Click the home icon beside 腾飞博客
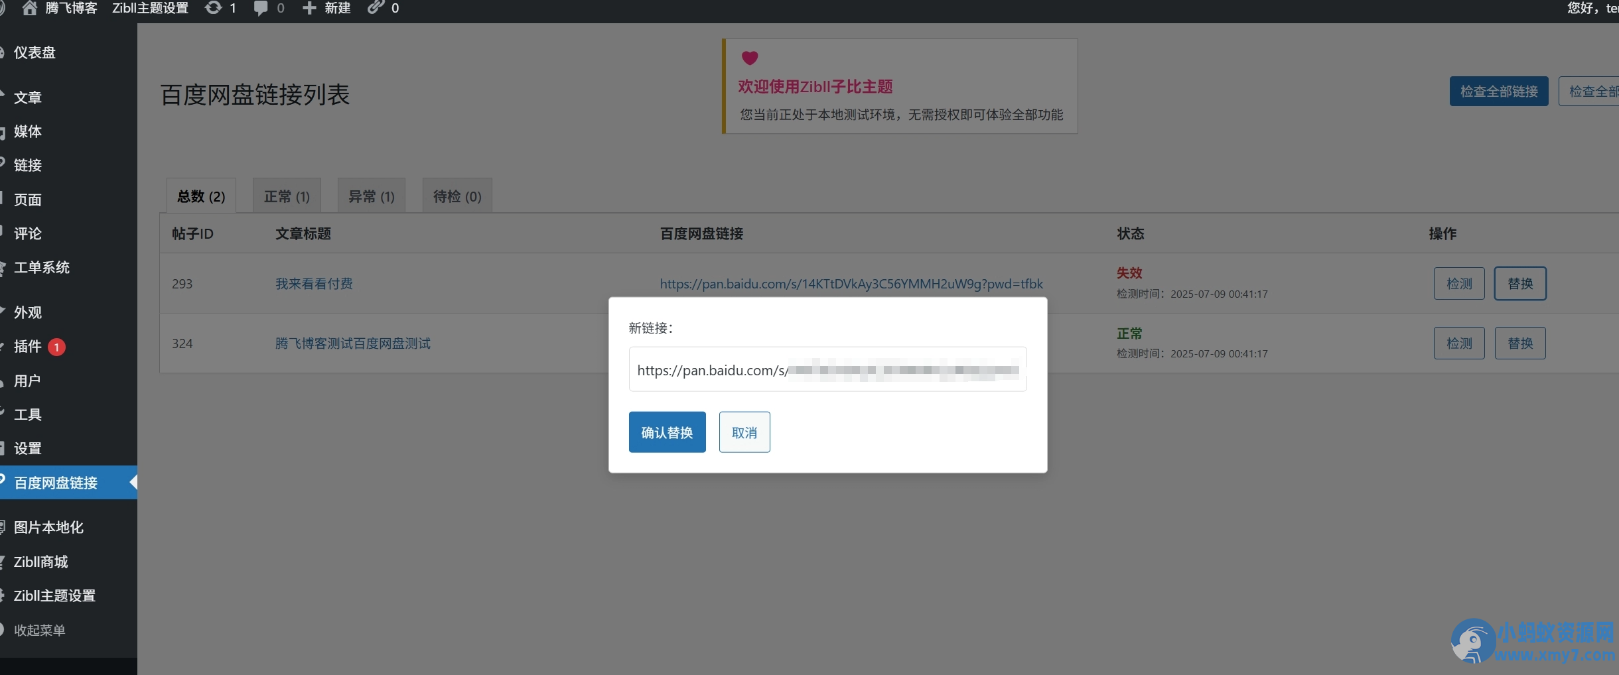The height and width of the screenshot is (675, 1619). click(30, 8)
